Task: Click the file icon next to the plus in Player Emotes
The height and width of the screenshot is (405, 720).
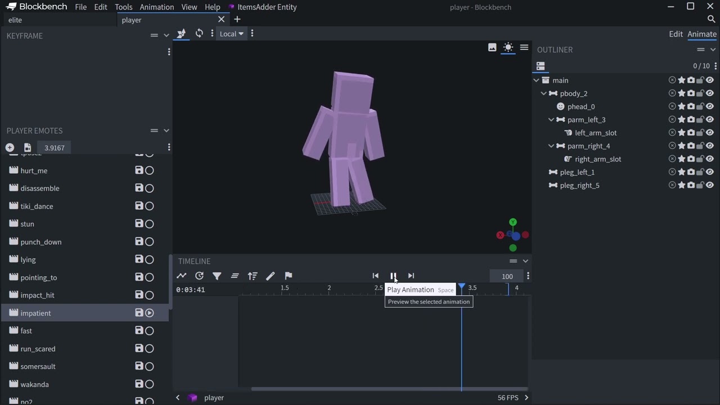Action: 28,147
